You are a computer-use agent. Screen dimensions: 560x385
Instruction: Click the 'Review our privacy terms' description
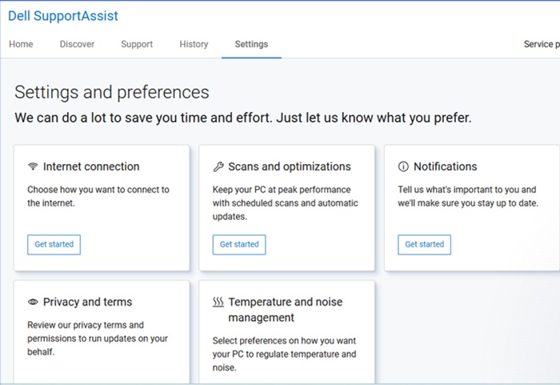(98, 339)
